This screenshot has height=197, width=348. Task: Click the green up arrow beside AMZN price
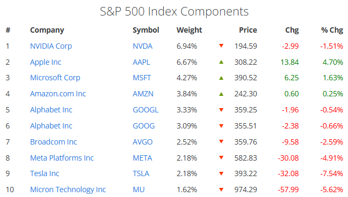coord(221,94)
